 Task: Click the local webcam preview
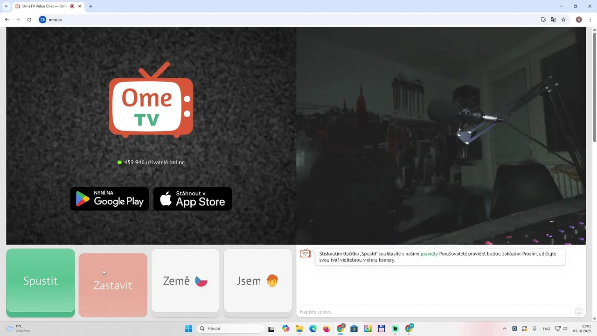(441, 136)
